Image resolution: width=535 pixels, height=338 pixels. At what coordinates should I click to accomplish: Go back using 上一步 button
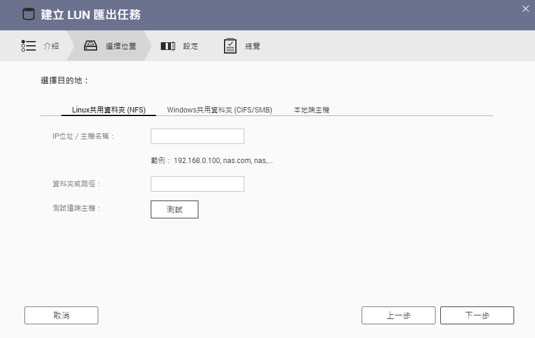(x=398, y=315)
